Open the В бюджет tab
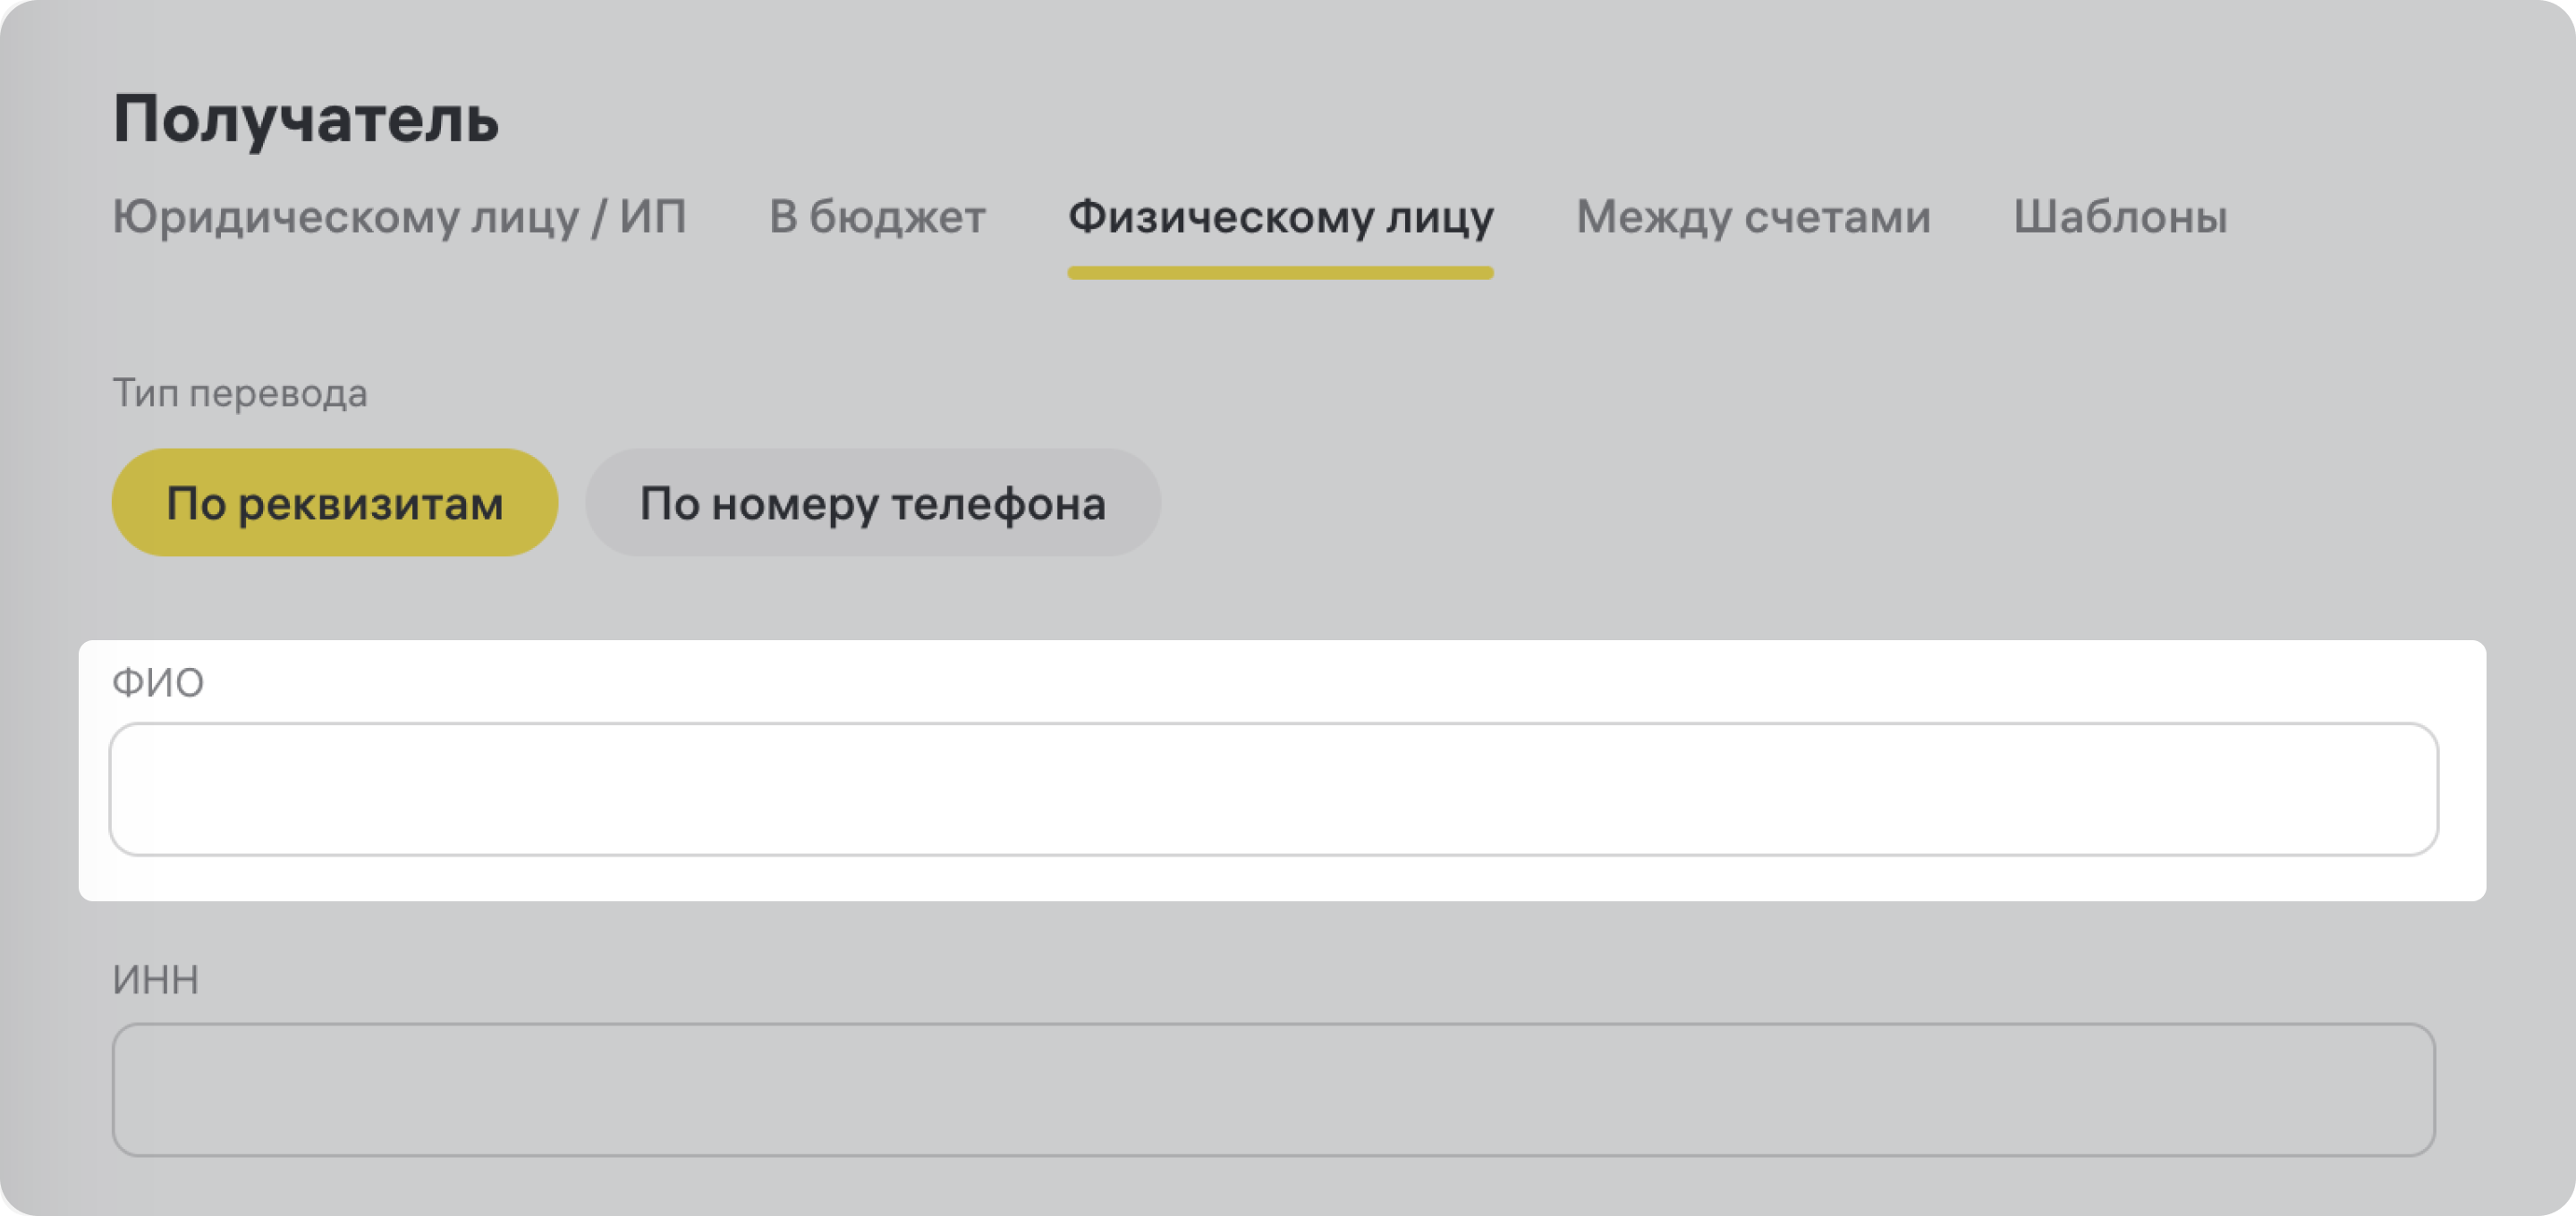This screenshot has width=2576, height=1216. [x=876, y=217]
